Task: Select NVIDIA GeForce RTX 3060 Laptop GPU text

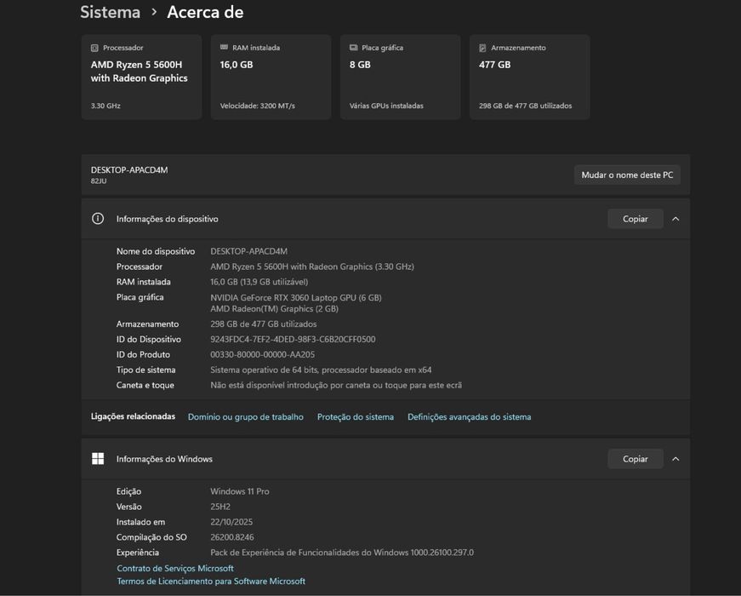Action: (296, 297)
